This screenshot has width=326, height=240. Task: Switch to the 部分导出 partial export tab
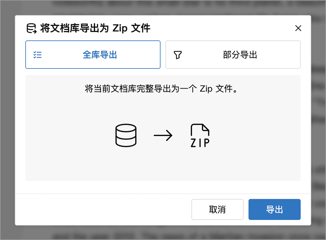pyautogui.click(x=233, y=55)
